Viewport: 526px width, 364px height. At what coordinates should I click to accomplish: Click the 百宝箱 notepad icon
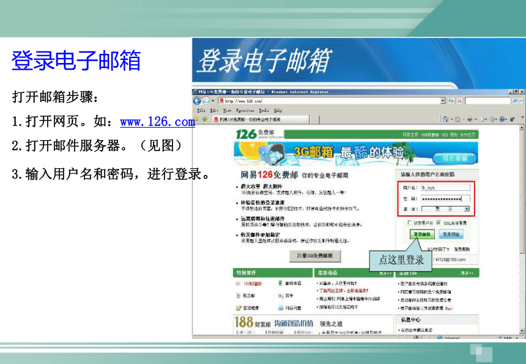[239, 308]
